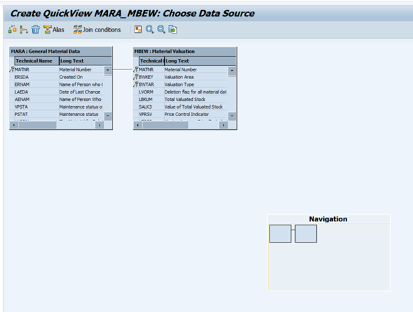Screen dimensions: 413x312
Task: Select the ERNAM field row
Action: pyautogui.click(x=57, y=85)
